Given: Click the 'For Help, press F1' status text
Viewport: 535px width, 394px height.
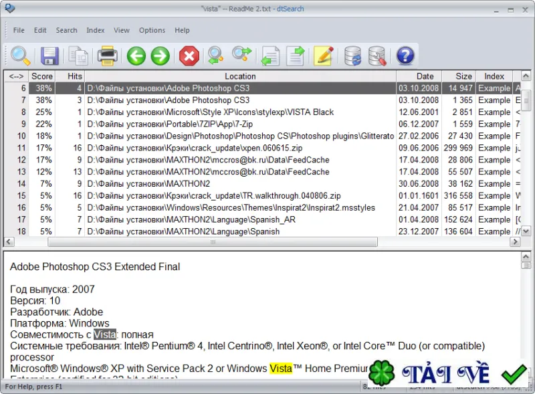Looking at the screenshot, I should point(33,387).
